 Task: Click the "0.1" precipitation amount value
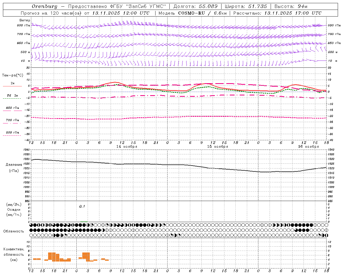coord(82,206)
